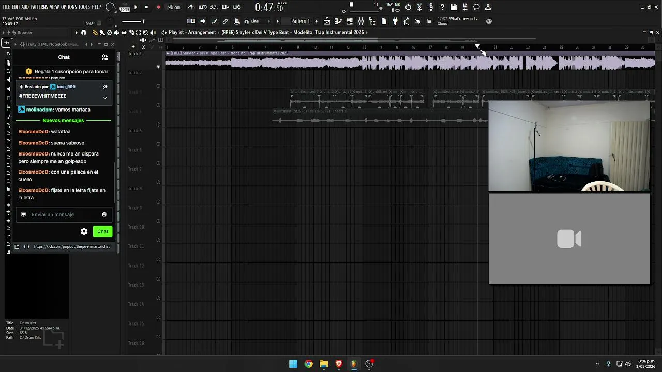Select the Zoom tool in Playlist
The width and height of the screenshot is (662, 372).
point(145,33)
